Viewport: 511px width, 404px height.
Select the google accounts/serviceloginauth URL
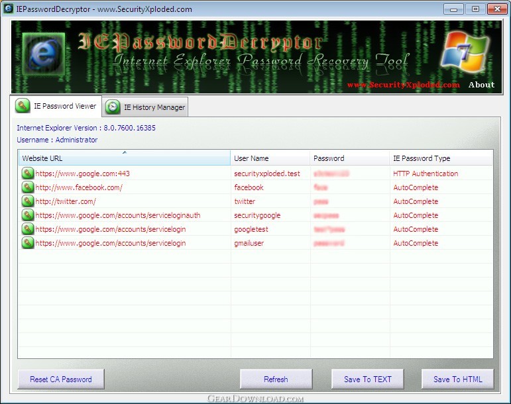pos(118,215)
